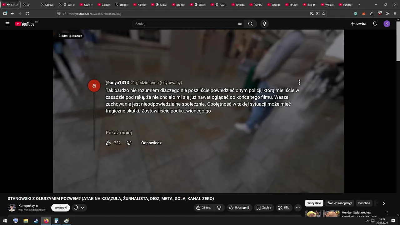This screenshot has height=225, width=400.
Task: Open the options menu for the Menda video
Action: click(x=387, y=213)
